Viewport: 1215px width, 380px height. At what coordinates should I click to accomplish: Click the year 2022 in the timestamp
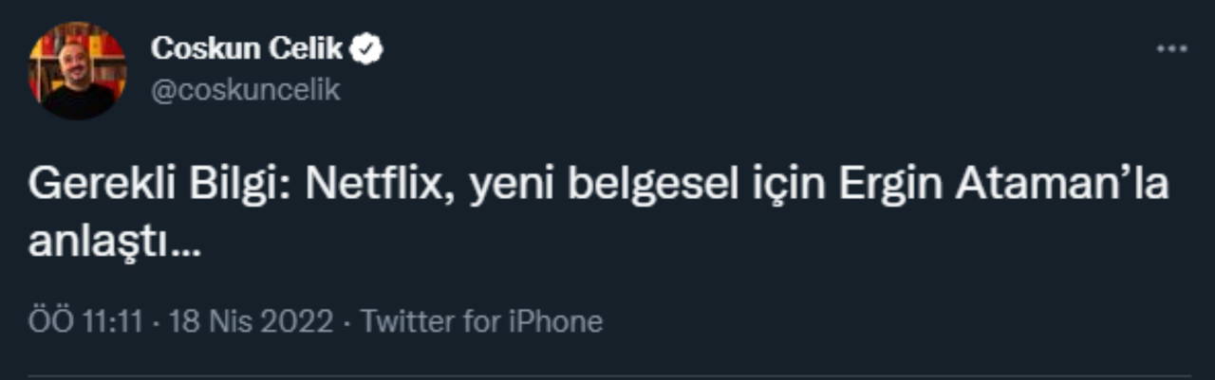tap(298, 321)
